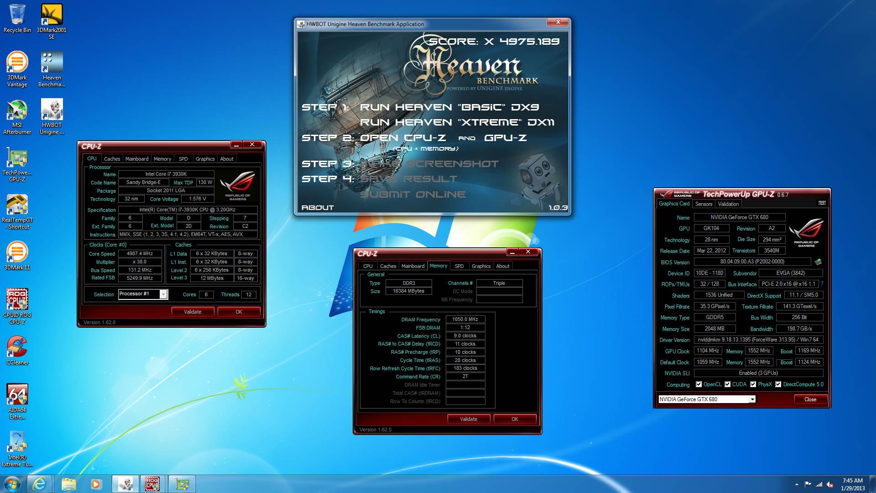Open the Recycle Bin desktop icon
Screen dimensions: 876x493
pos(17,19)
